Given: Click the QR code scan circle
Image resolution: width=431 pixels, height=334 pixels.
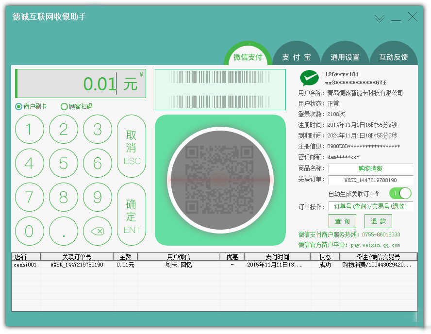Looking at the screenshot, I should coord(220,180).
